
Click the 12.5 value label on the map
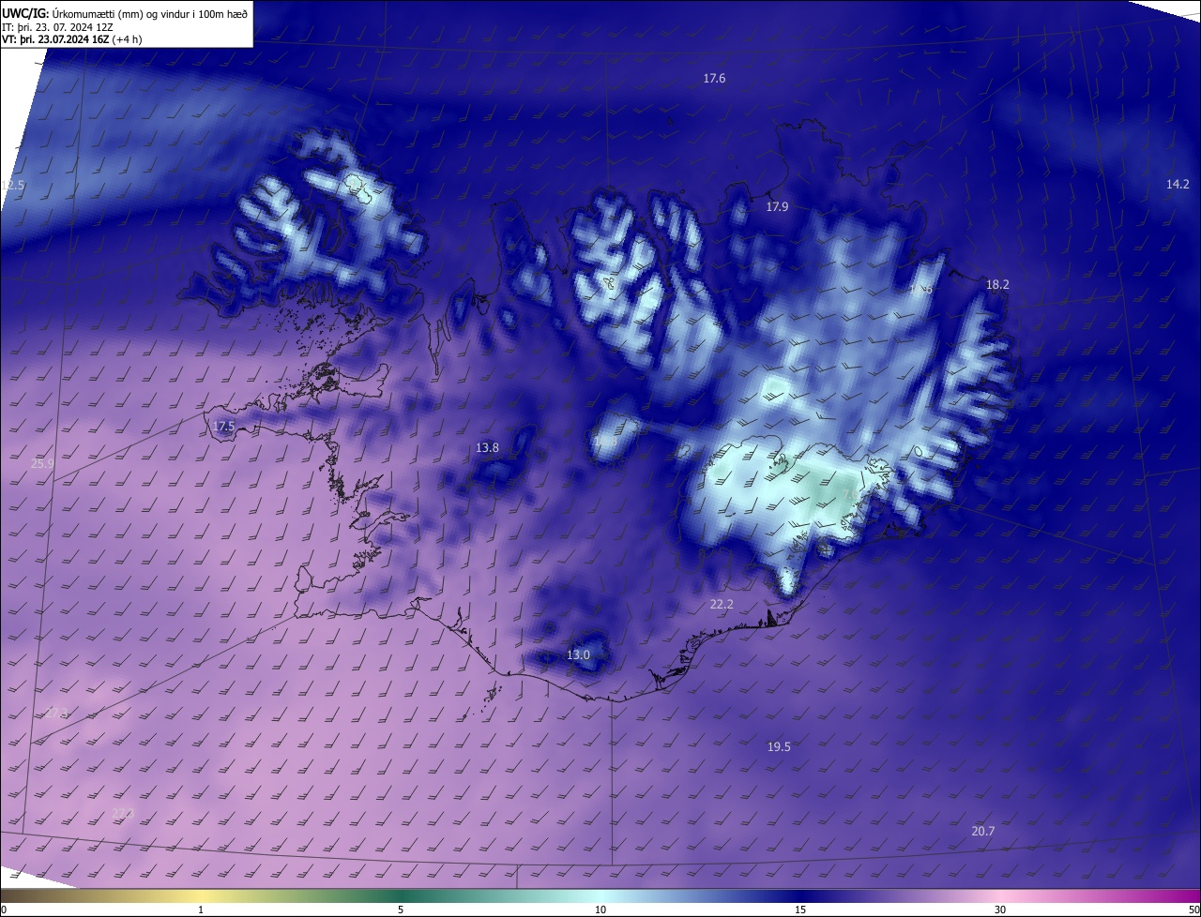(12, 186)
